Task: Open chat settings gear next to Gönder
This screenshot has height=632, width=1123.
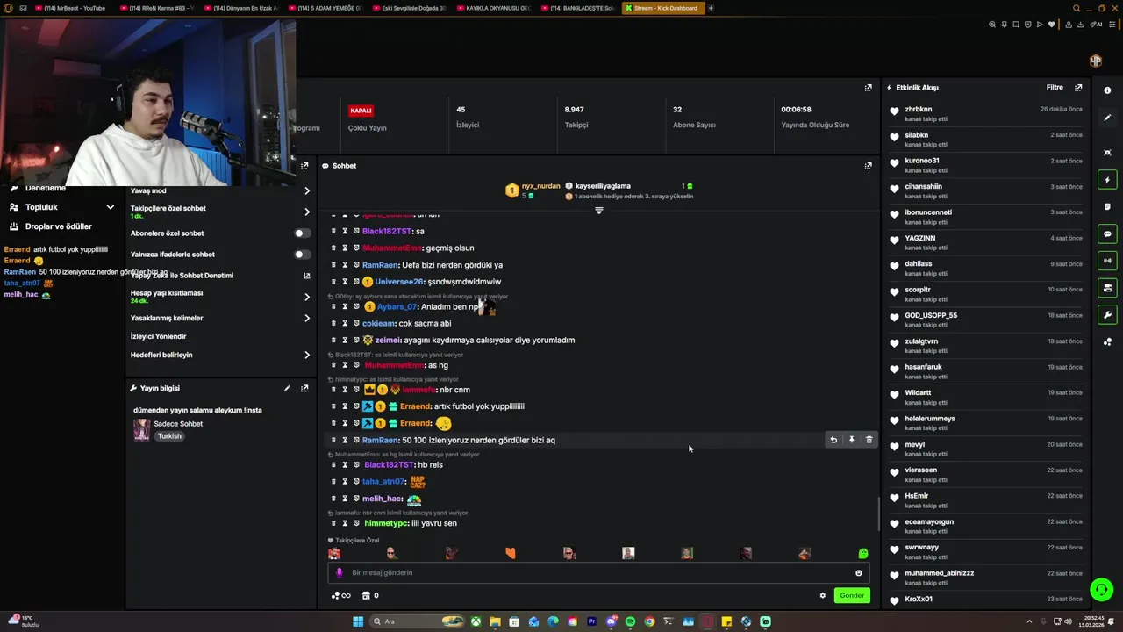Action: tap(823, 595)
